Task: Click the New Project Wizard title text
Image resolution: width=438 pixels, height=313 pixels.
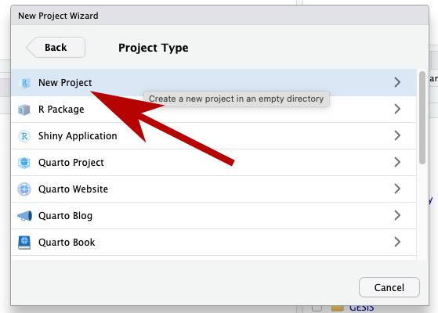Action: pos(58,16)
